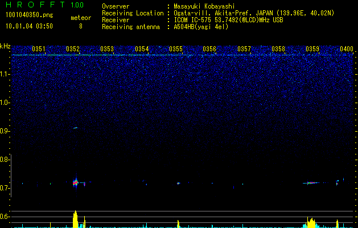Click the 0355 time marker

(176, 49)
